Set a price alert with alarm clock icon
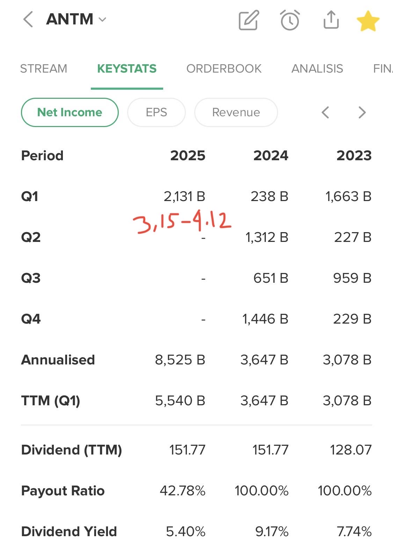This screenshot has width=393, height=547. point(290,20)
